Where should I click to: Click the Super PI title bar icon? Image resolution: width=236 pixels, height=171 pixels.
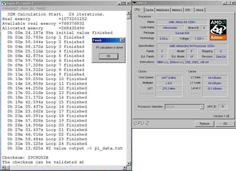click(x=4, y=3)
